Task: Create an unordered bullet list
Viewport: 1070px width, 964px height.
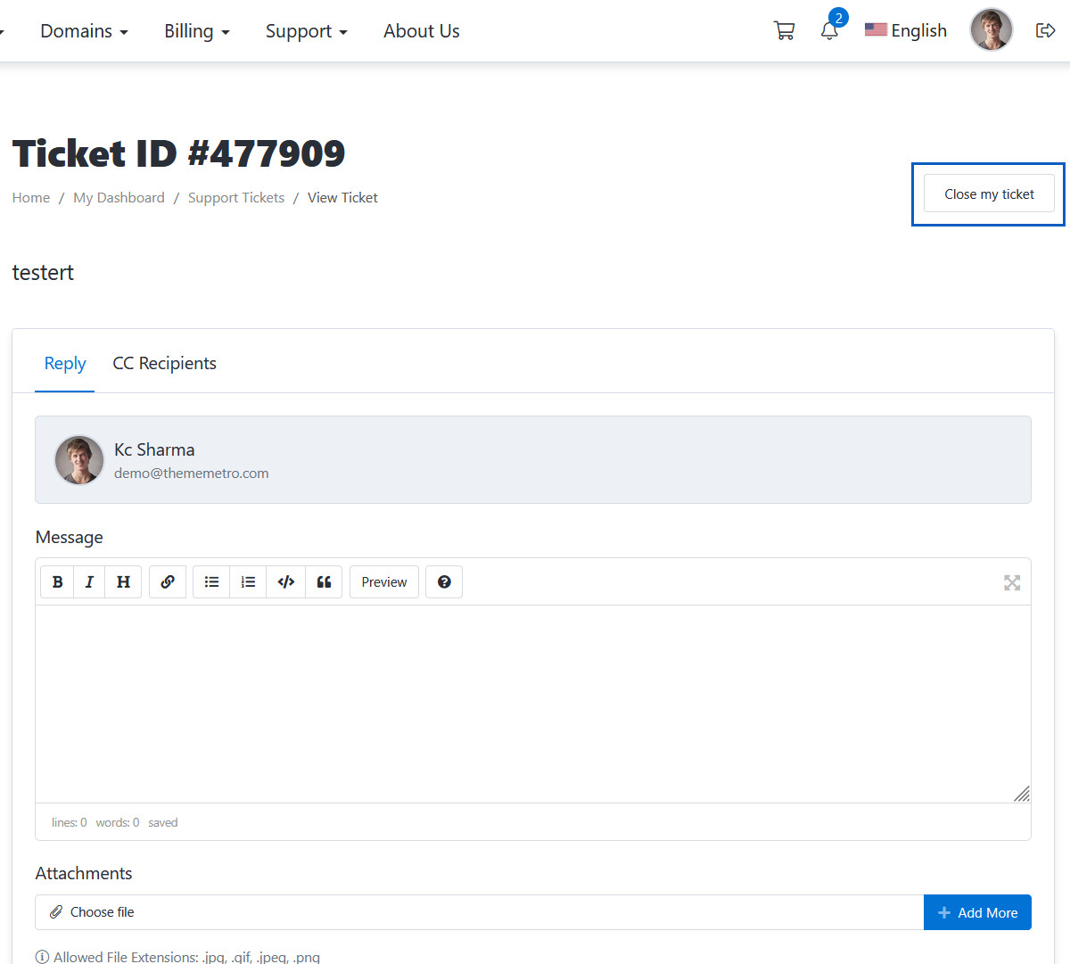Action: pos(211,582)
